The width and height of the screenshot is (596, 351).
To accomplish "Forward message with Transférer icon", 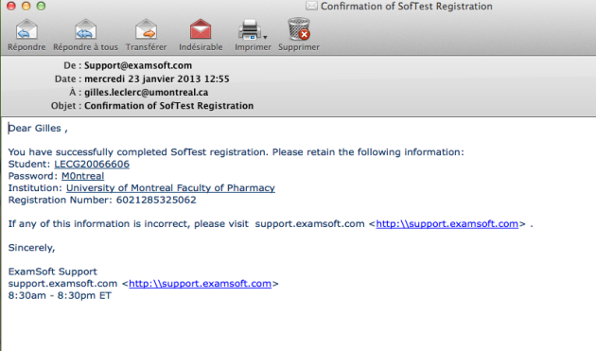I will pos(147,29).
